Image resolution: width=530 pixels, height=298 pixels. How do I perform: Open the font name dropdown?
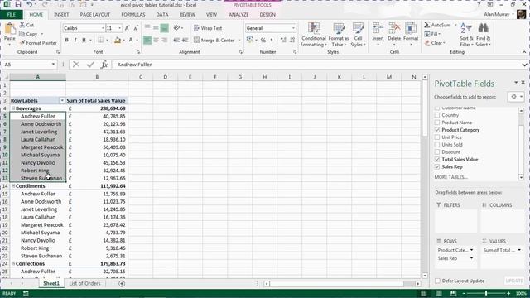click(x=103, y=28)
